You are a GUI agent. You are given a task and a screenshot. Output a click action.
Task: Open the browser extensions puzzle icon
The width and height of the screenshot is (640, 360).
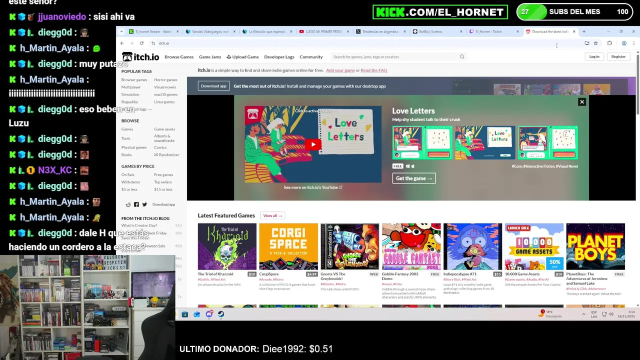click(x=609, y=43)
